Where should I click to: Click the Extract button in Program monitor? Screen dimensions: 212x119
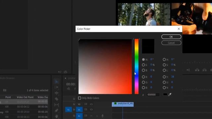[x=204, y=70]
